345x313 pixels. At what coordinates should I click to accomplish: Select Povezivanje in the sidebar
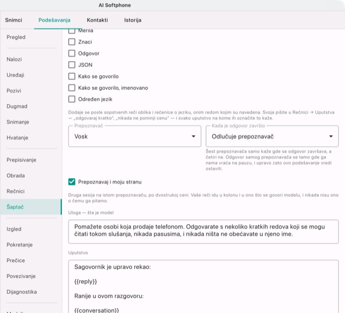(x=31, y=276)
